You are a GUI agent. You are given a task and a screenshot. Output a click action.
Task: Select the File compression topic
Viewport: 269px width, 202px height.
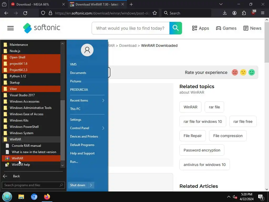228,136
